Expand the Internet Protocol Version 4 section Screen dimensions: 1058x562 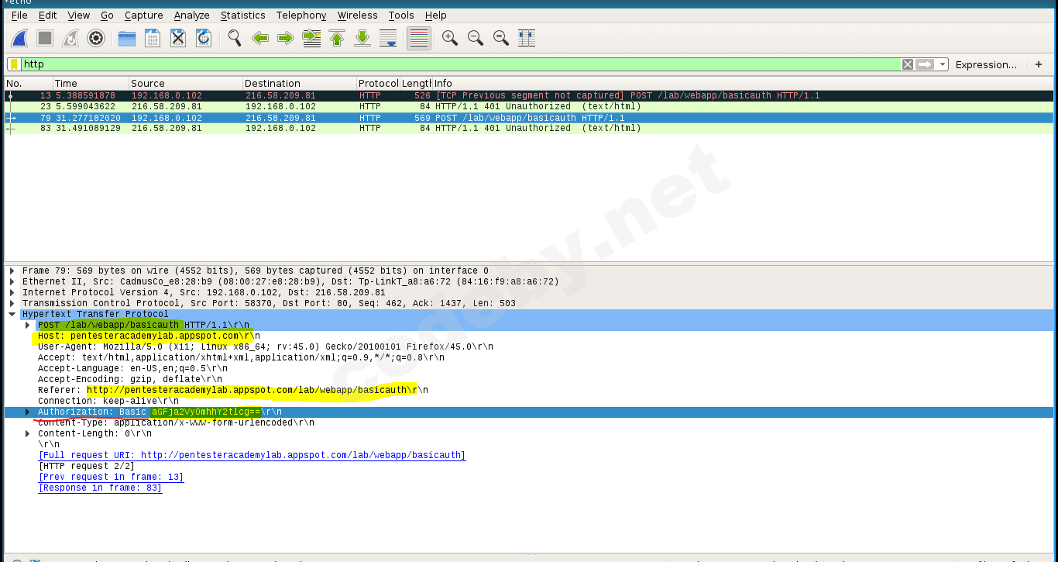[12, 293]
